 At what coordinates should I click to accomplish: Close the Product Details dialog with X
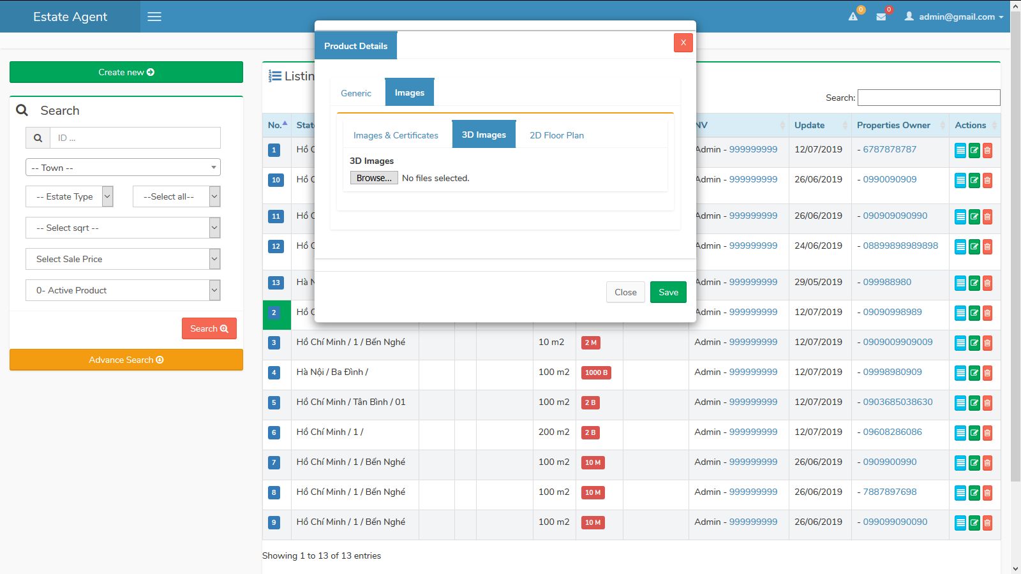(683, 43)
